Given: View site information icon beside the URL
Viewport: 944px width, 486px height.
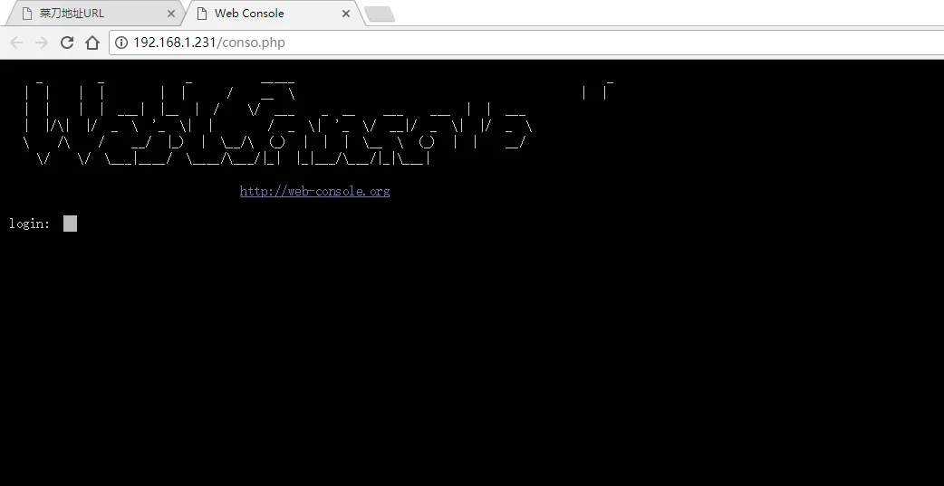Looking at the screenshot, I should point(121,43).
